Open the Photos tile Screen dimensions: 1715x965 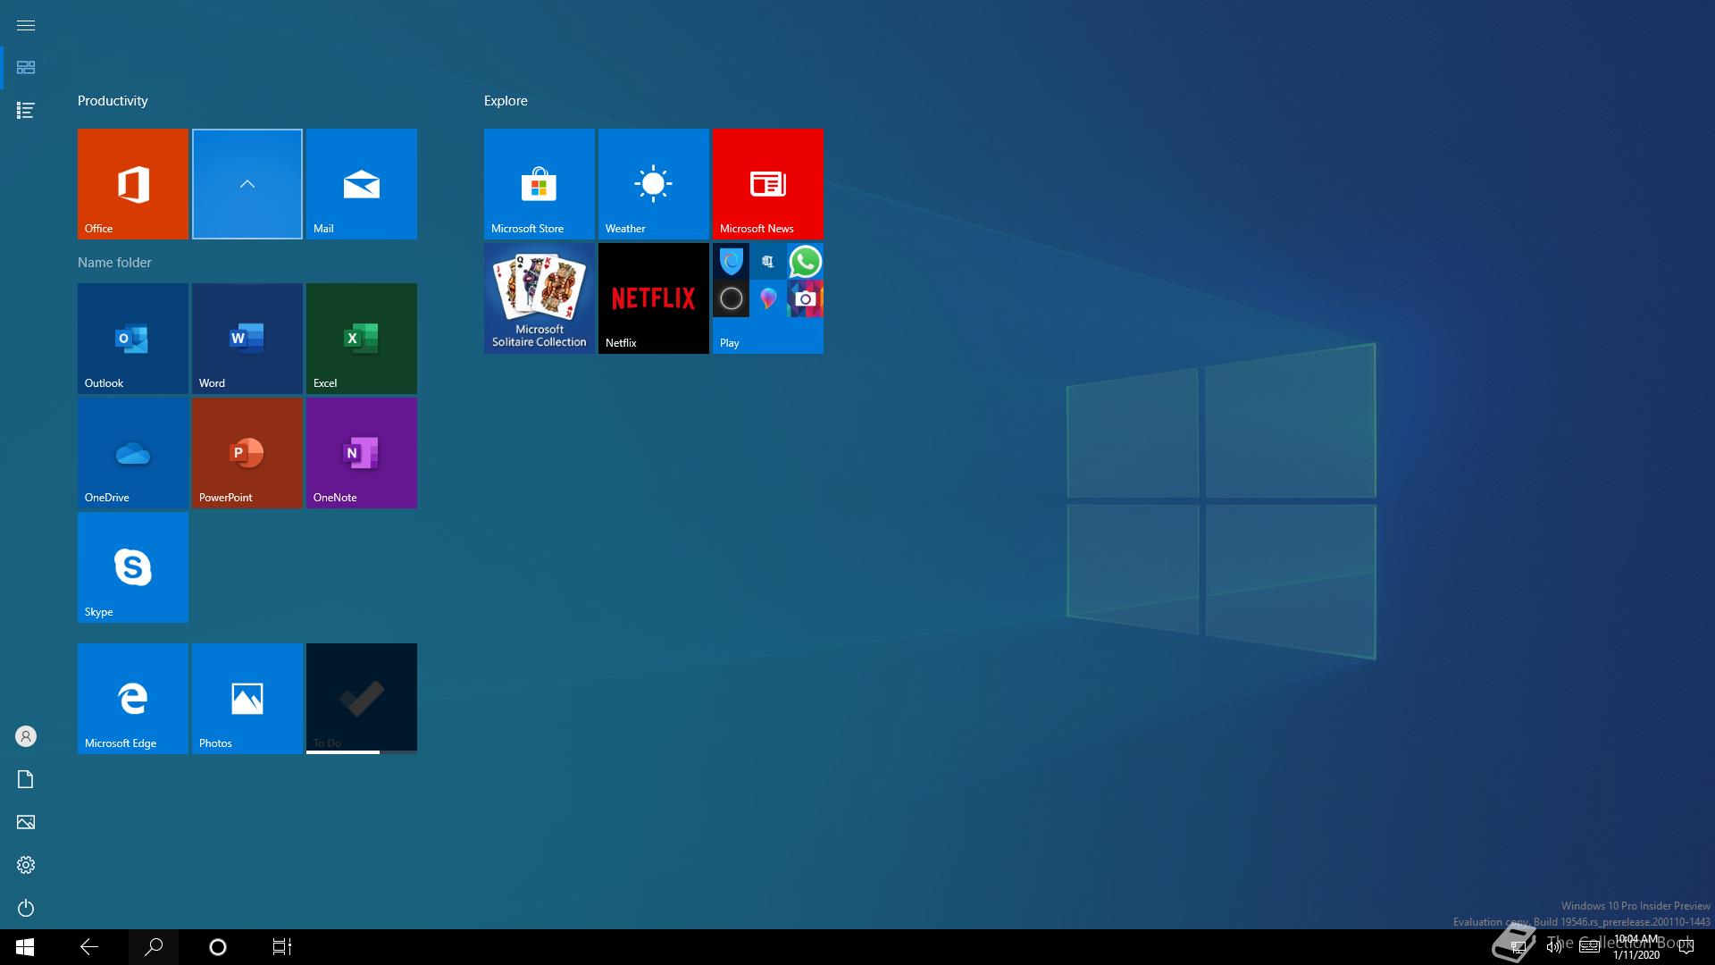(247, 699)
